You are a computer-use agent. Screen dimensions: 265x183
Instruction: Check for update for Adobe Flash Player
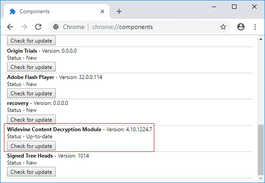[31, 93]
